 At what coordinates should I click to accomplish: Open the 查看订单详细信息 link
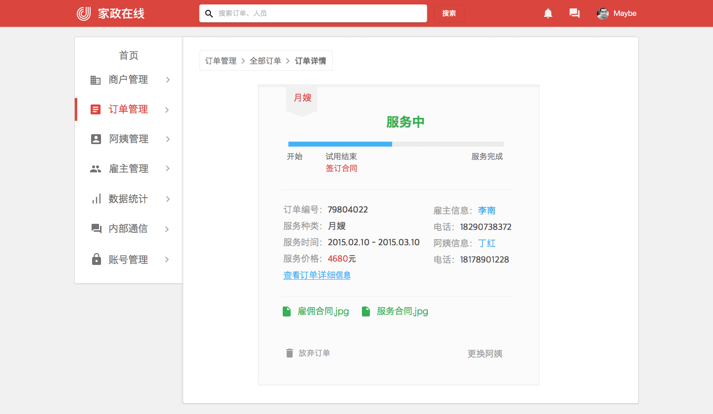pos(317,275)
